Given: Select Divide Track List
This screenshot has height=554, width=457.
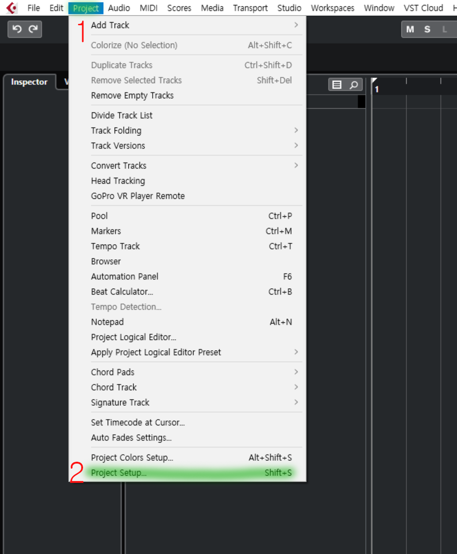Looking at the screenshot, I should [188, 115].
